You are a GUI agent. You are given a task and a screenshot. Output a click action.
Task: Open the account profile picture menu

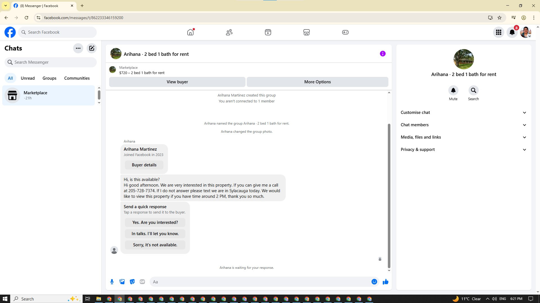pyautogui.click(x=526, y=32)
